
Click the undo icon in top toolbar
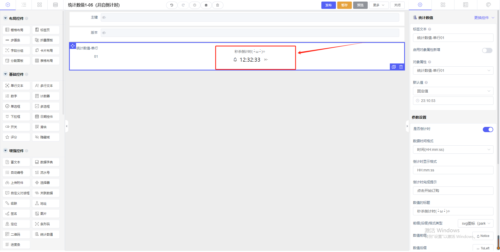pos(172,5)
